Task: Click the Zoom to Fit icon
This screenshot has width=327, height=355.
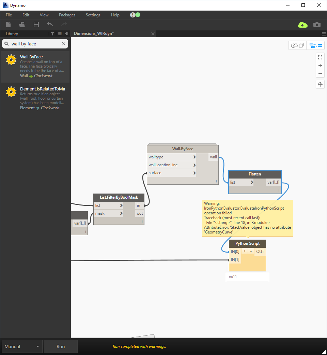Action: (x=320, y=57)
